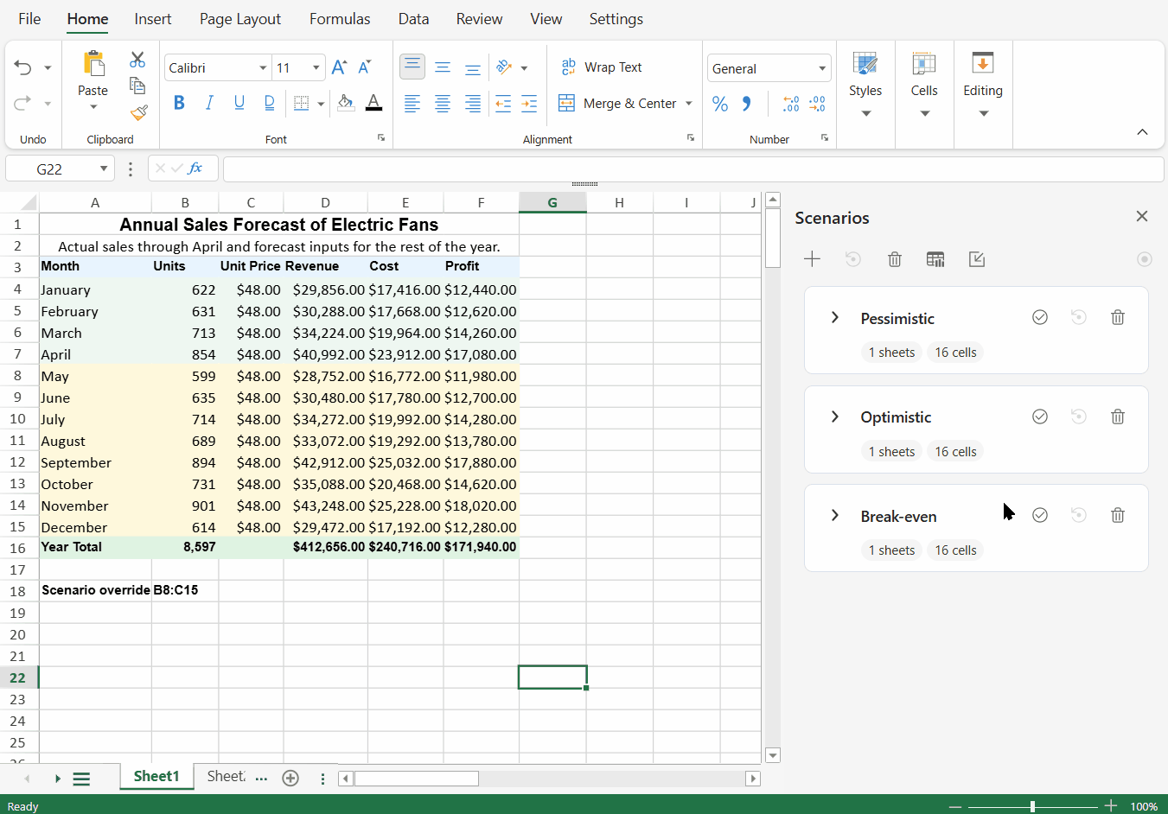Toggle Bold formatting

[x=179, y=103]
